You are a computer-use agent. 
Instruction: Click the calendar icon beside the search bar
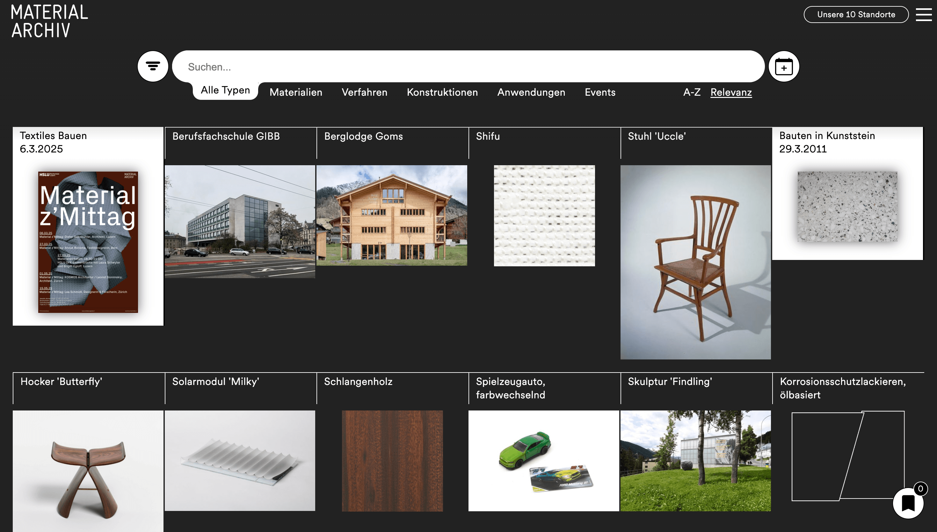784,66
